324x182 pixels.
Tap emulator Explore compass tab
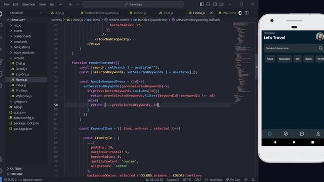click(x=286, y=133)
